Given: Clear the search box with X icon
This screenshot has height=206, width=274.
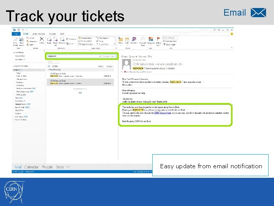Looking at the screenshot, I should tap(100, 56).
